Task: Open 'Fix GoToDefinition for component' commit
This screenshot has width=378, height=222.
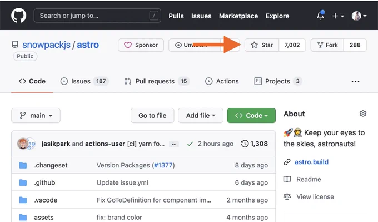Action: (x=154, y=200)
